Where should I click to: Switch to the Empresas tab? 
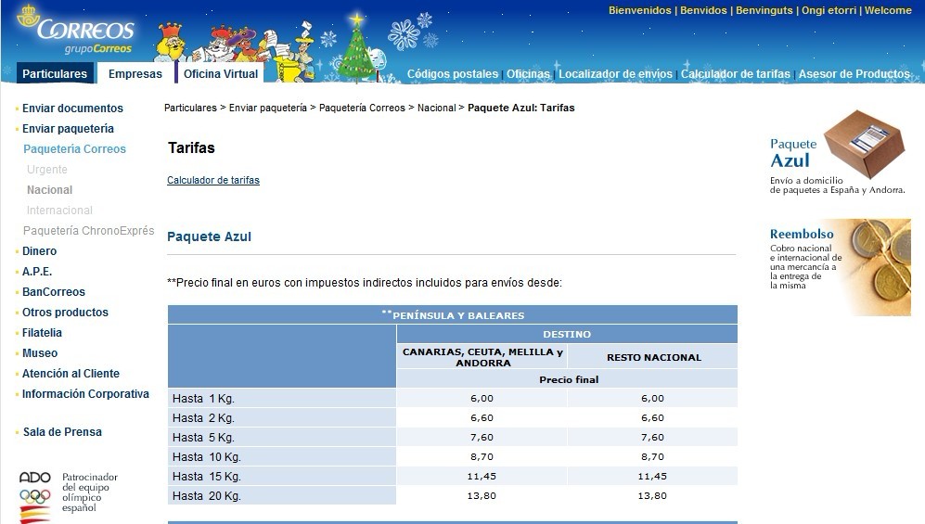(x=135, y=73)
